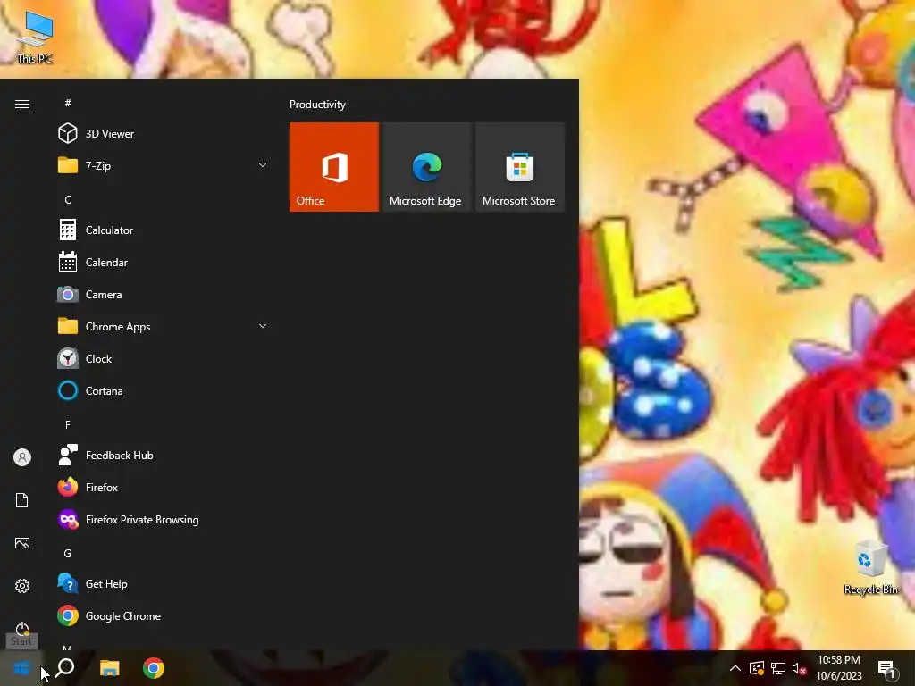This screenshot has width=915, height=686.
Task: Open the Calendar app
Action: click(164, 262)
